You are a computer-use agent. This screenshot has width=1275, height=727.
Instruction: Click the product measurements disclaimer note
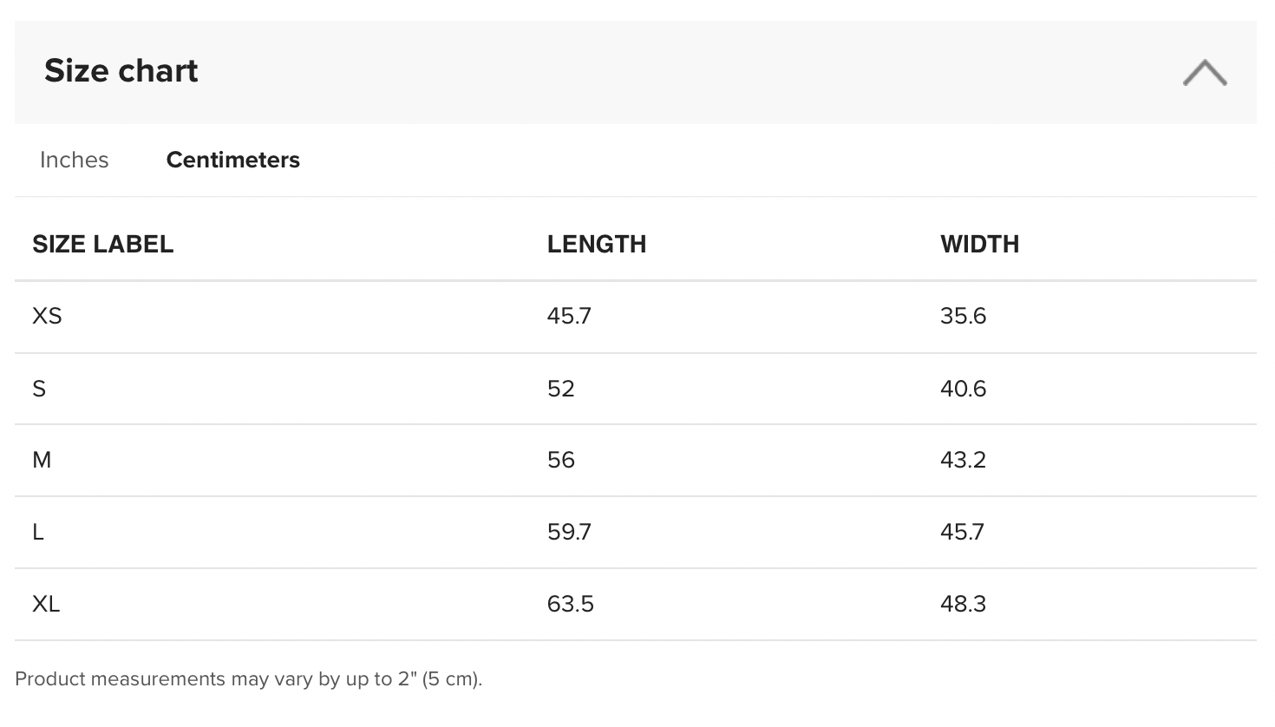pos(248,679)
